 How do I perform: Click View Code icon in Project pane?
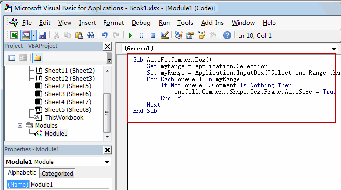click(12, 58)
